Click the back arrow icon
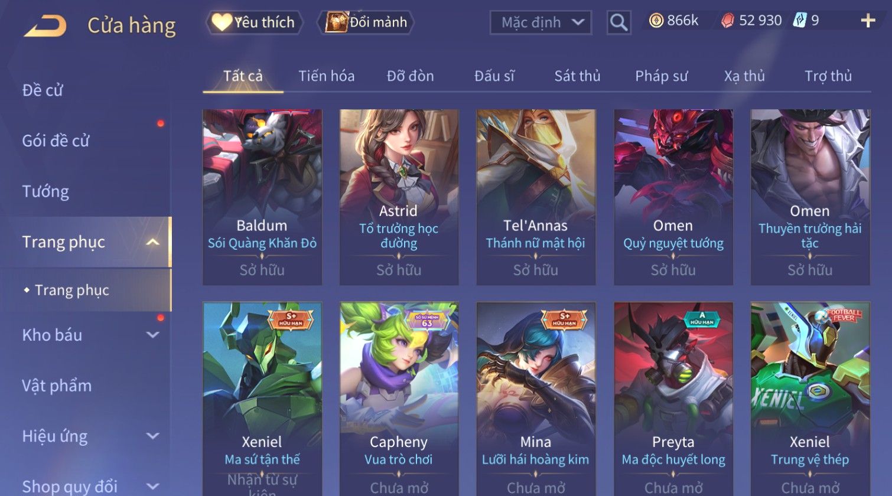Image resolution: width=892 pixels, height=496 pixels. click(45, 26)
